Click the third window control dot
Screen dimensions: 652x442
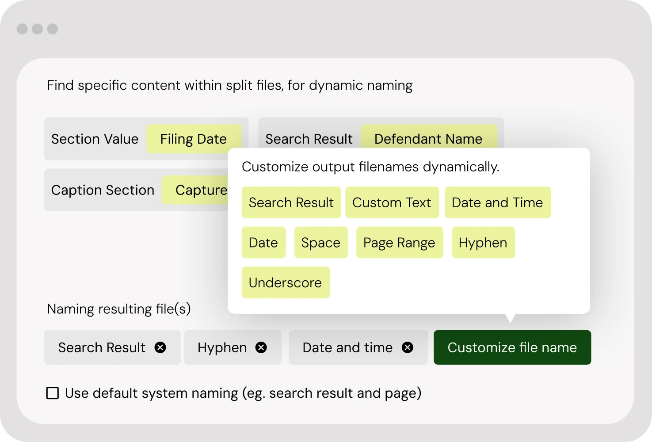pos(53,29)
